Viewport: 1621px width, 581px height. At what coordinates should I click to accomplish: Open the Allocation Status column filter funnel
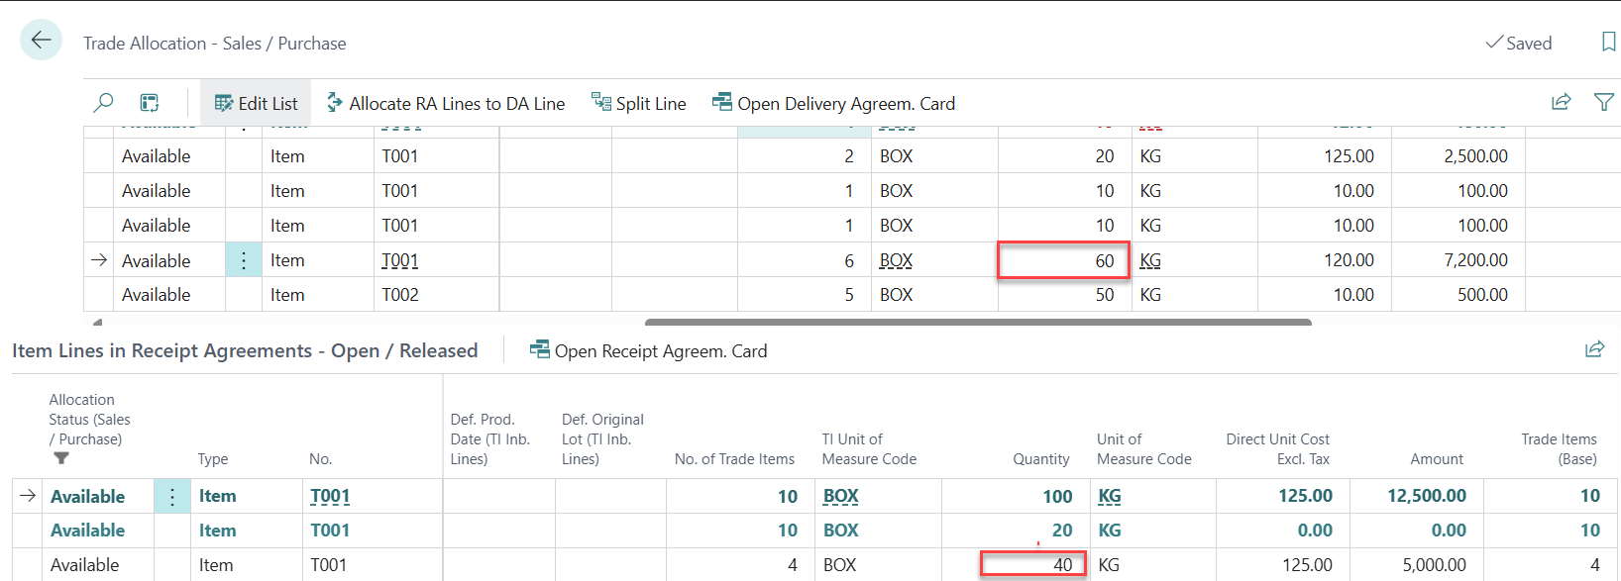61,458
